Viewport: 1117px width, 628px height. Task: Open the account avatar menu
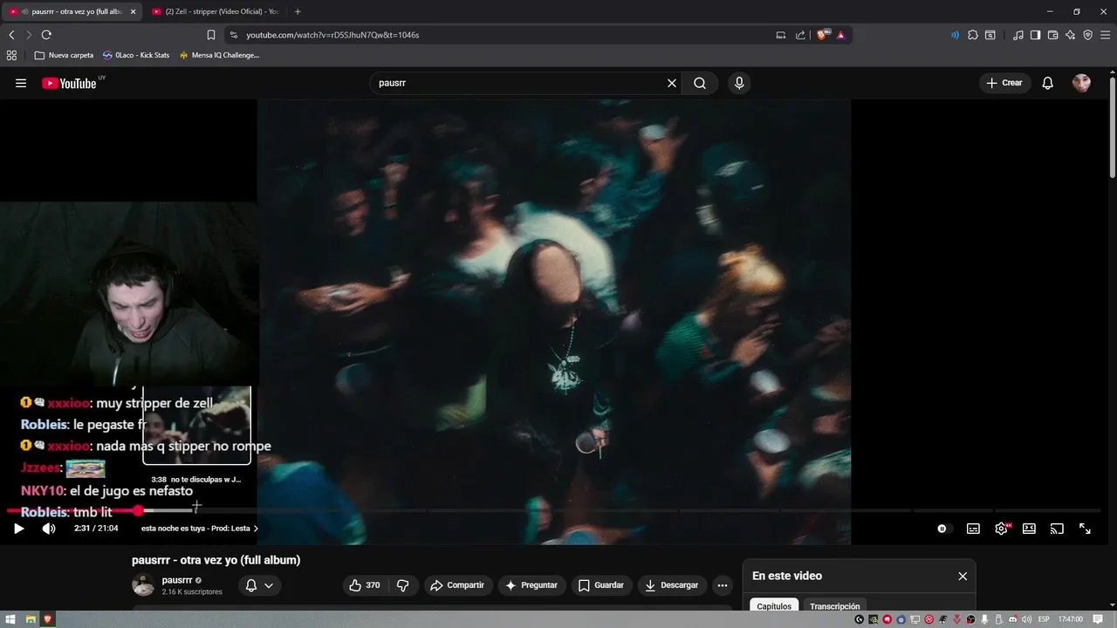[x=1081, y=83]
